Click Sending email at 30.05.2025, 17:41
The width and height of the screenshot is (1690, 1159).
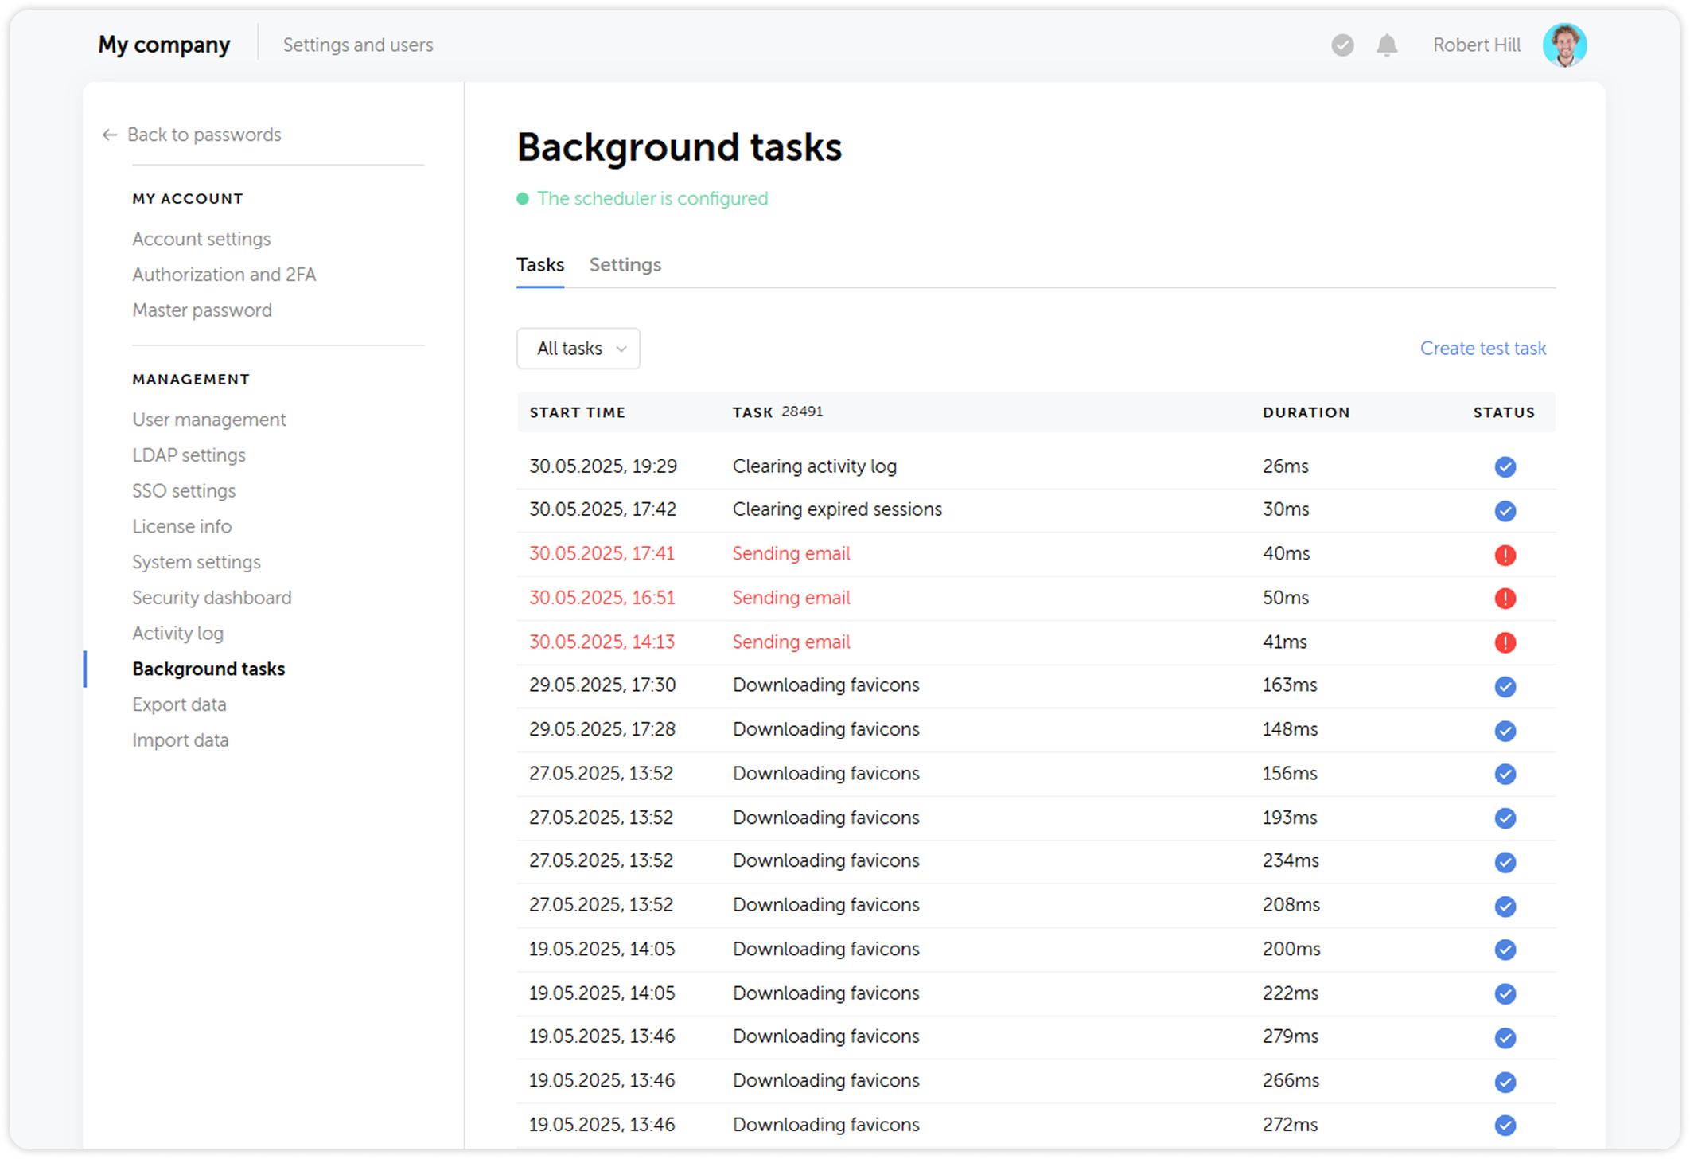coord(792,554)
